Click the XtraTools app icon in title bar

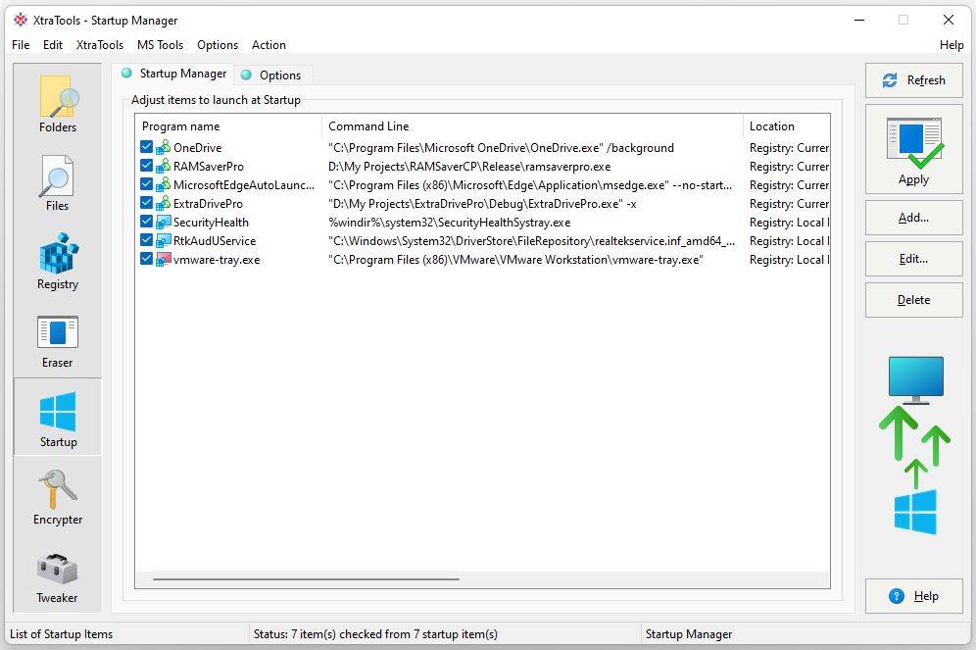coord(21,20)
